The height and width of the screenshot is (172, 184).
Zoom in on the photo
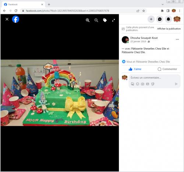[88, 20]
